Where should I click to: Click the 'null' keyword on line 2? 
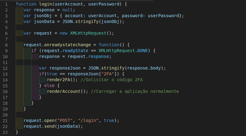[67, 10]
